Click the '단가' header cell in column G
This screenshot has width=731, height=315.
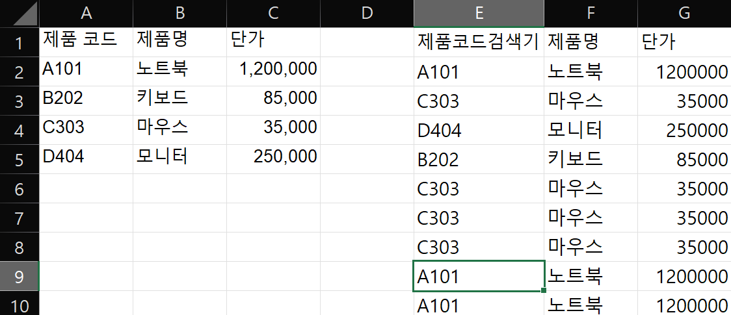point(684,42)
